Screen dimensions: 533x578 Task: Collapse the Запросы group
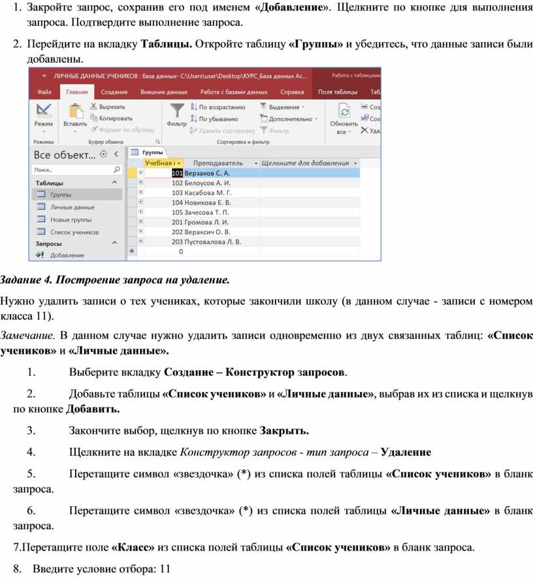click(115, 243)
